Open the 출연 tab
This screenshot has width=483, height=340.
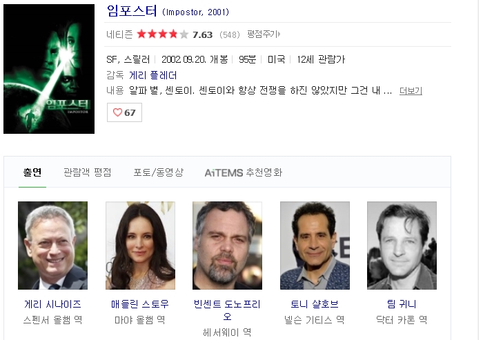(32, 172)
